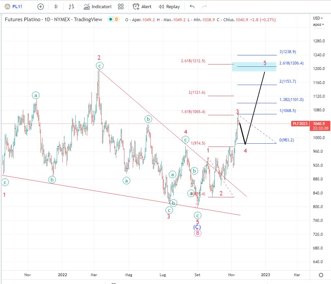Select the 2.618(1212.5) Fibonacci label
Image resolution: width=331 pixels, height=284 pixels.
click(193, 61)
